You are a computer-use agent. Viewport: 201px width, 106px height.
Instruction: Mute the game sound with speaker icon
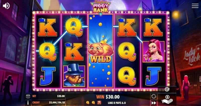coord(6,6)
